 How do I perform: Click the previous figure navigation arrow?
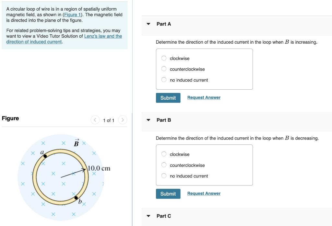coord(95,120)
